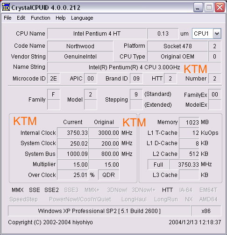Click the FamilyEx value 00

[215, 94]
